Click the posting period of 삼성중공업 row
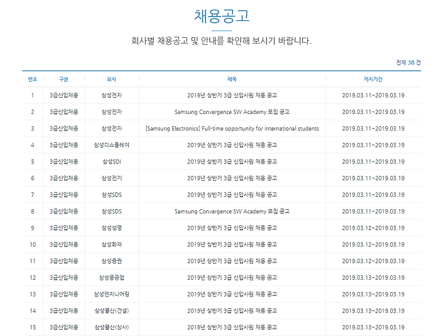 [373, 277]
